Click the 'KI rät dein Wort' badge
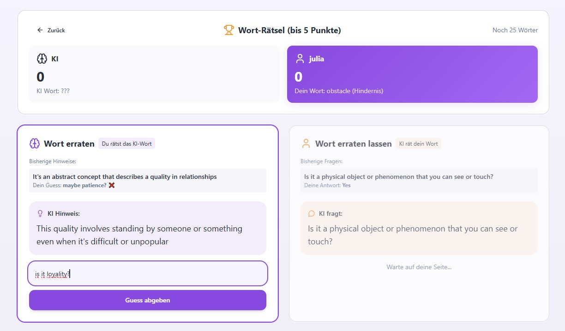 [x=418, y=144]
